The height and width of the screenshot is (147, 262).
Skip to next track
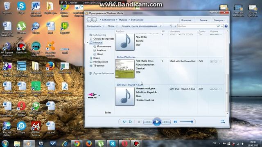tap(166, 122)
